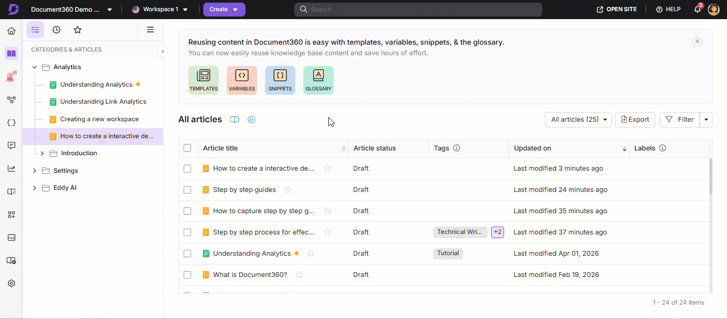Switch workspace using Workspace 1 menu
The width and height of the screenshot is (727, 319).
point(160,10)
